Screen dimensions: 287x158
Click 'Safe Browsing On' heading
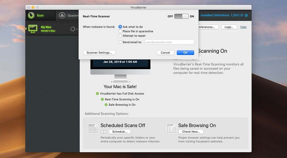(x=197, y=125)
